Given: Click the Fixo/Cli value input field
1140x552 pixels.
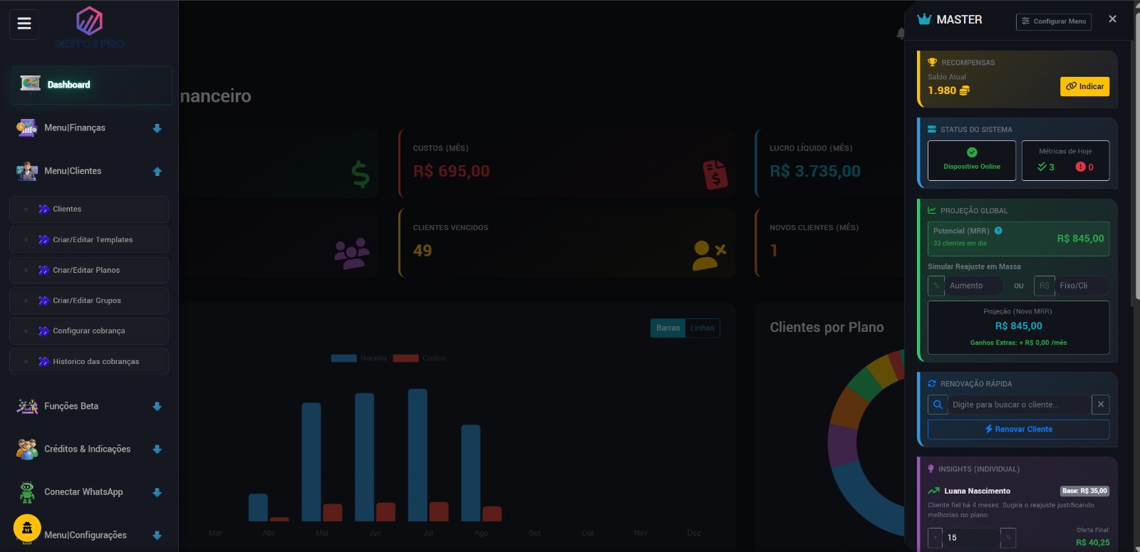Looking at the screenshot, I should [1082, 286].
